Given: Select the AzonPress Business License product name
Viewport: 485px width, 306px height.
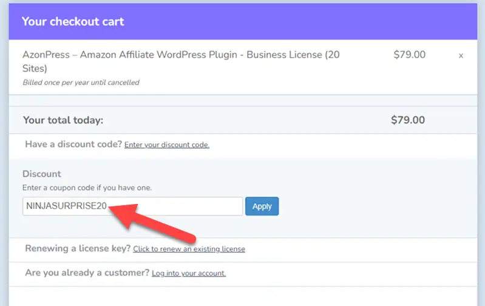Looking at the screenshot, I should click(181, 61).
